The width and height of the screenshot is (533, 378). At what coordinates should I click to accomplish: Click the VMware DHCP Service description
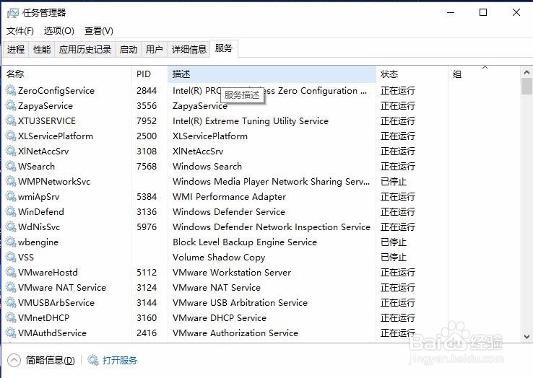coord(220,318)
